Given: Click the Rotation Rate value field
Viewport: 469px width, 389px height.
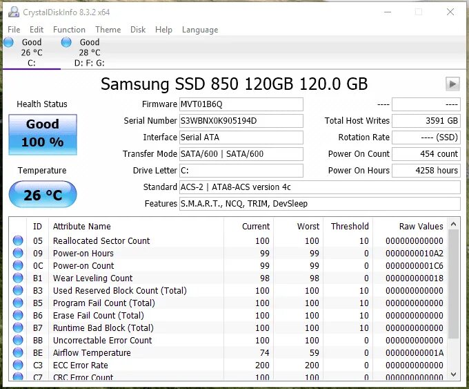Looking at the screenshot, I should tap(426, 137).
